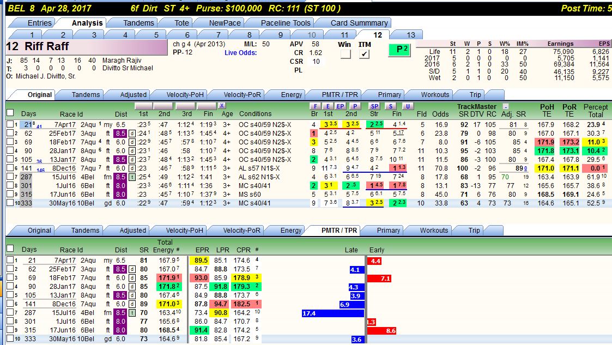
Task: Click the Live Odds field label
Action: click(x=240, y=53)
